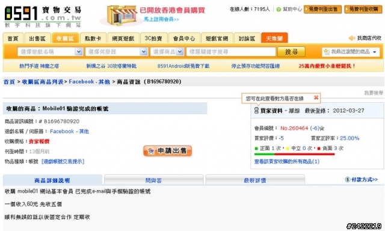Focus the 標題關鍵字搜尋 input field
Viewport: 385px width, 231px height.
pos(231,52)
